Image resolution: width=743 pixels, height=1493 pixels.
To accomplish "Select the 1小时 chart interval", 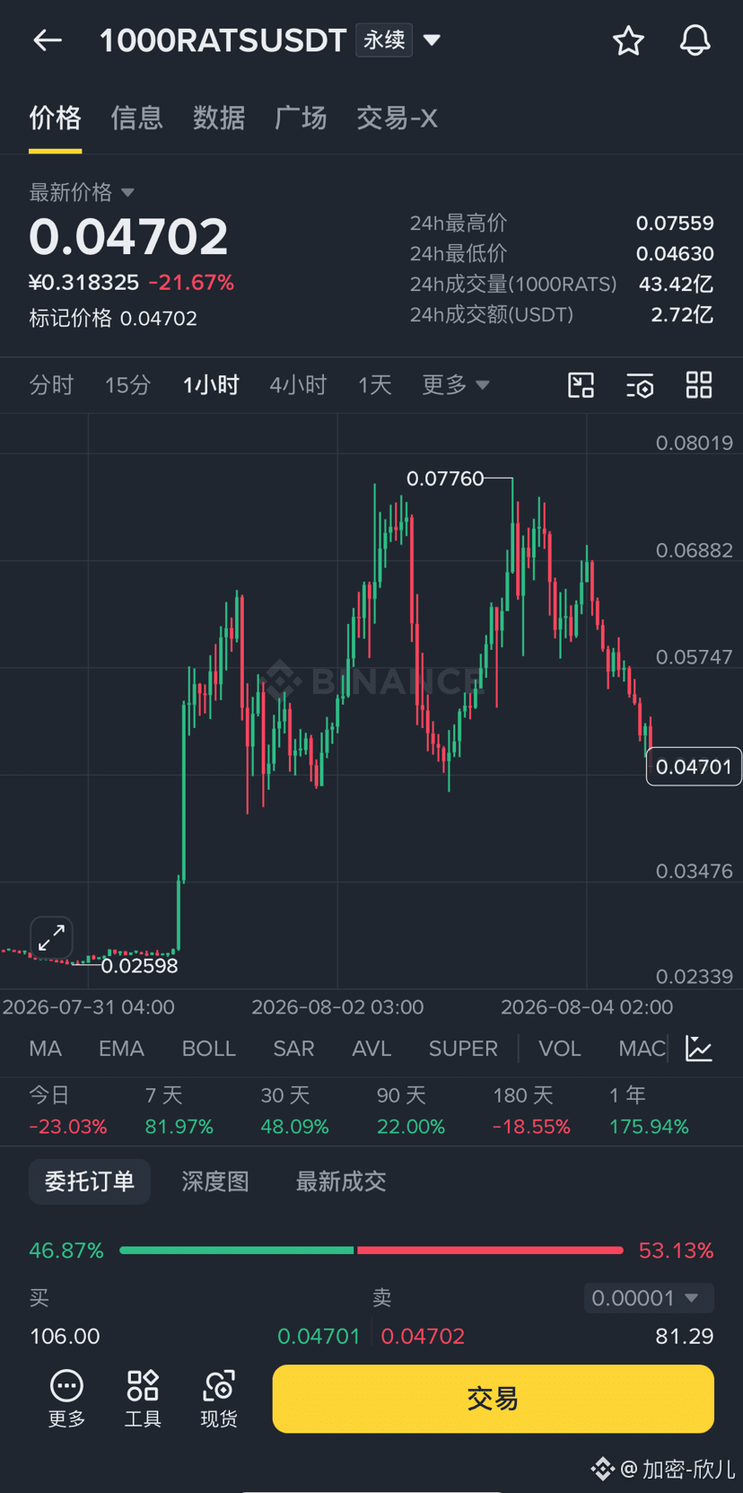I will 211,385.
